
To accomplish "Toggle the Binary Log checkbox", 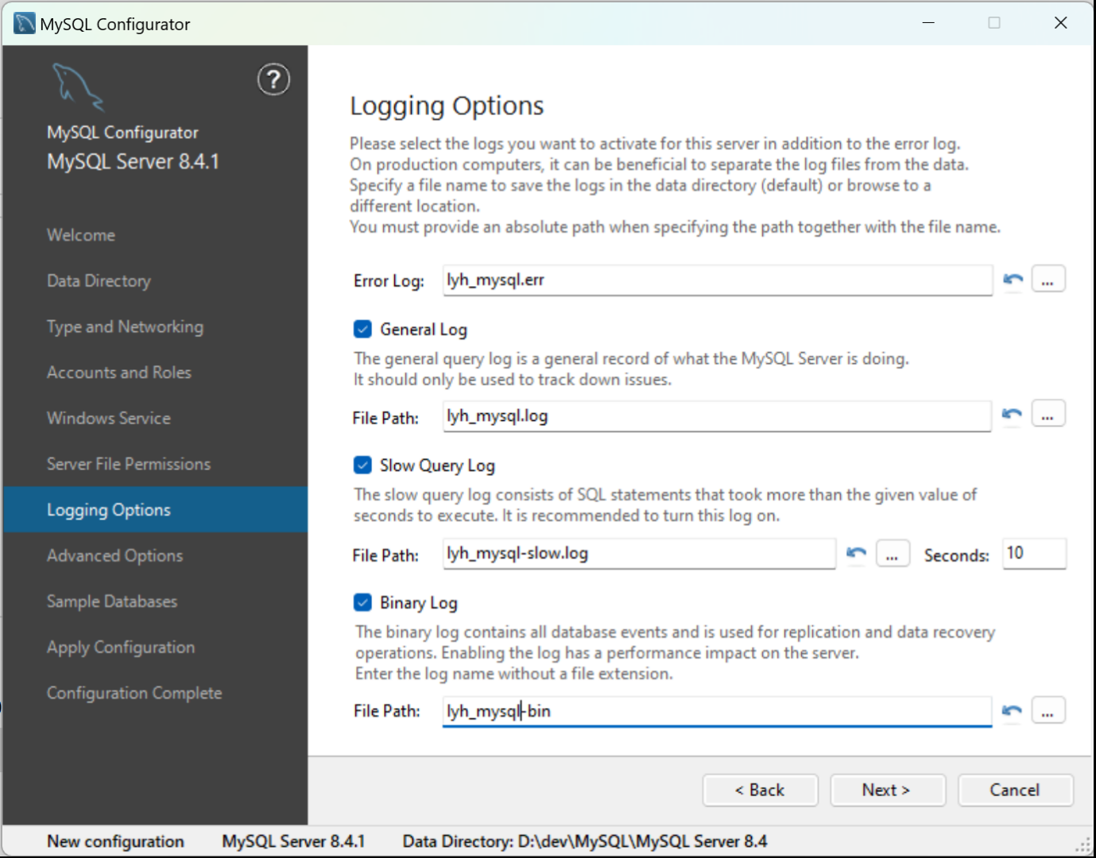I will click(x=362, y=603).
